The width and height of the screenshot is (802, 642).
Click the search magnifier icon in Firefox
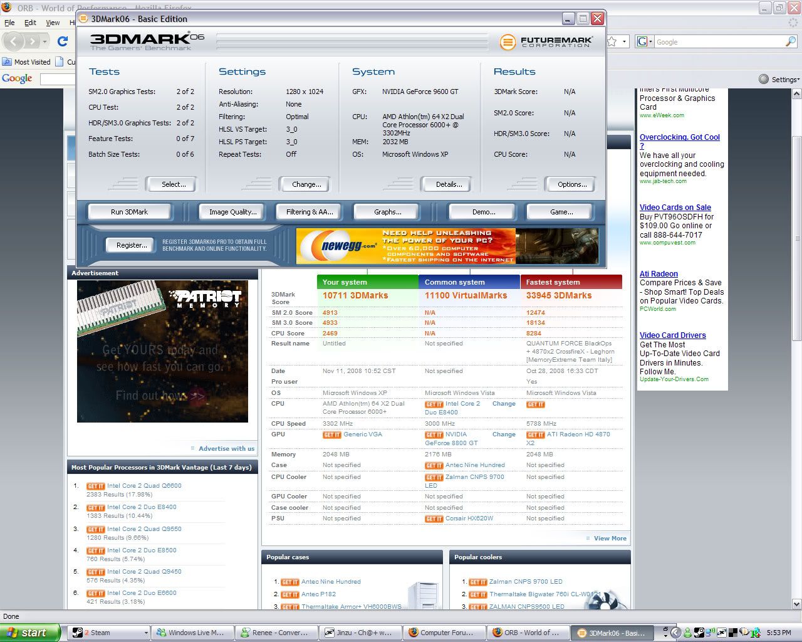[791, 41]
